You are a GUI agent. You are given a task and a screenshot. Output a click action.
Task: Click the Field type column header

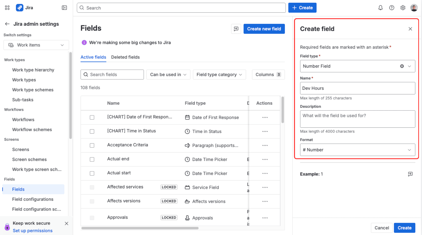(195, 103)
